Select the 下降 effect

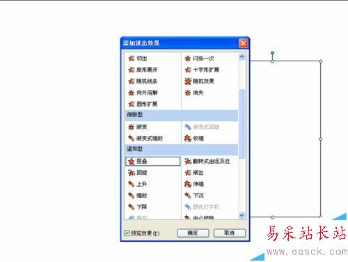click(138, 207)
